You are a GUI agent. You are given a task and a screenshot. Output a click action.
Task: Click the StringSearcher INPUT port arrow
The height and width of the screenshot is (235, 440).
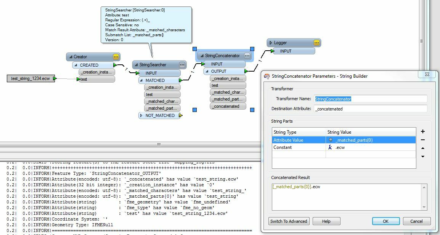click(x=138, y=73)
